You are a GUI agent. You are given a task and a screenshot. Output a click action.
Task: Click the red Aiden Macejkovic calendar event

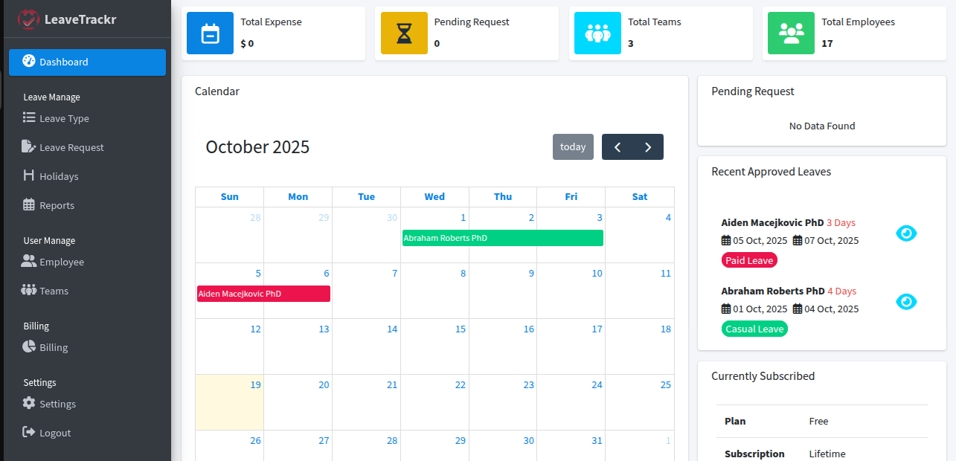[263, 294]
